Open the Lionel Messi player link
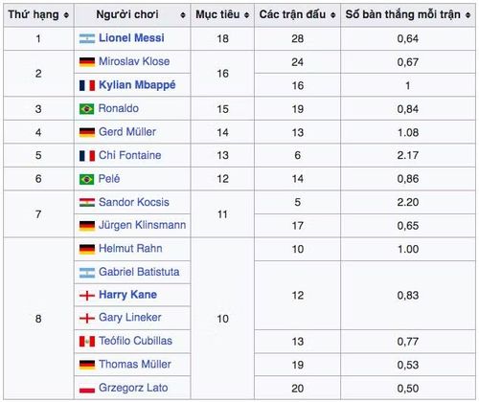 (131, 38)
